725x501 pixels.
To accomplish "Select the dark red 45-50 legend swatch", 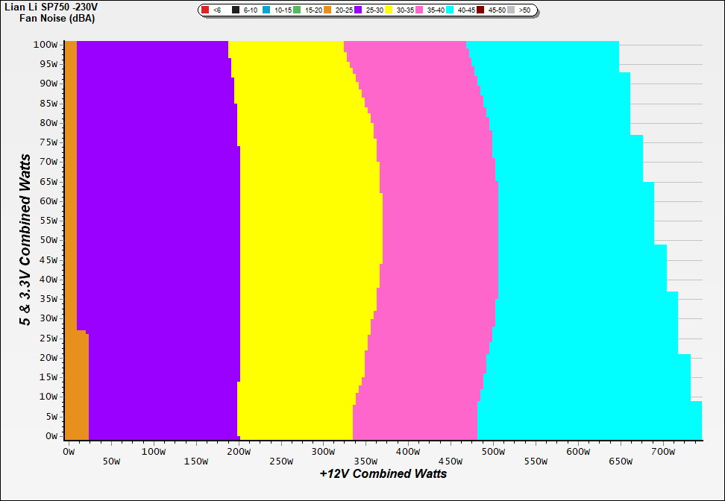I will click(480, 10).
